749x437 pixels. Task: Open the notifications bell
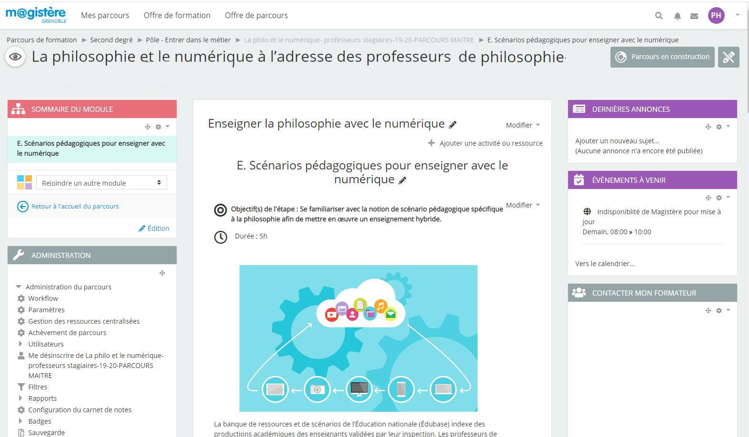pos(677,16)
